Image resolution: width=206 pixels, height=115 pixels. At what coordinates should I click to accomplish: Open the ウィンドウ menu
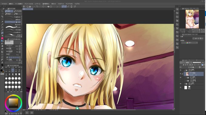[69, 4]
